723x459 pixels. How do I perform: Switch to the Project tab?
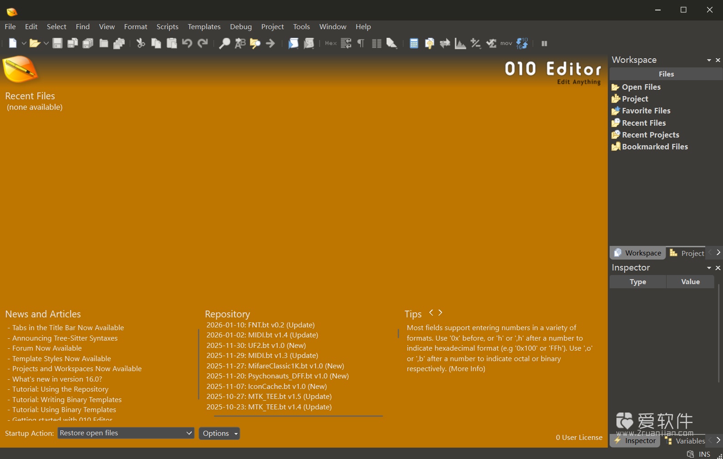pyautogui.click(x=687, y=253)
